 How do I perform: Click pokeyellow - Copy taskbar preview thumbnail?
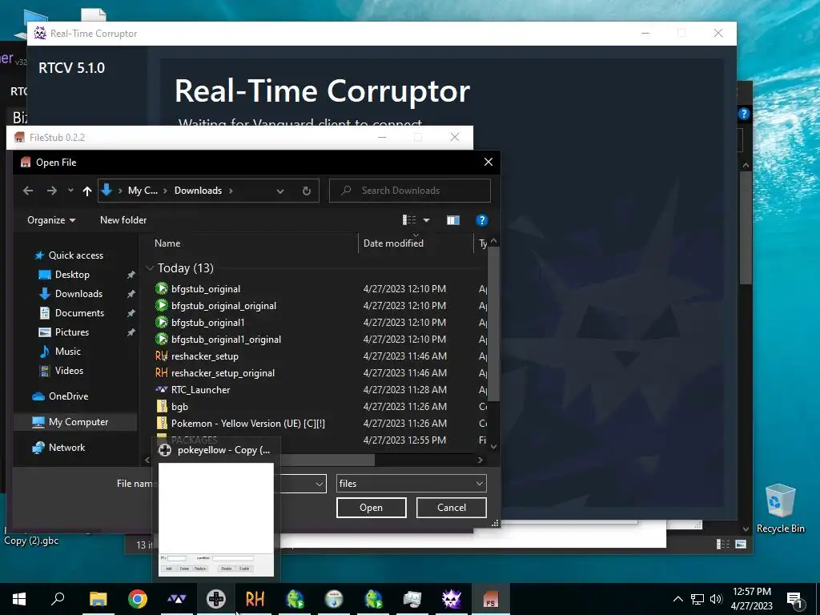click(216, 519)
